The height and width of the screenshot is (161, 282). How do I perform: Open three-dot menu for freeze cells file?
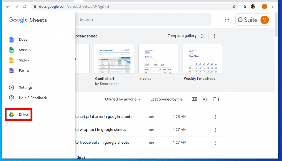pos(215,143)
